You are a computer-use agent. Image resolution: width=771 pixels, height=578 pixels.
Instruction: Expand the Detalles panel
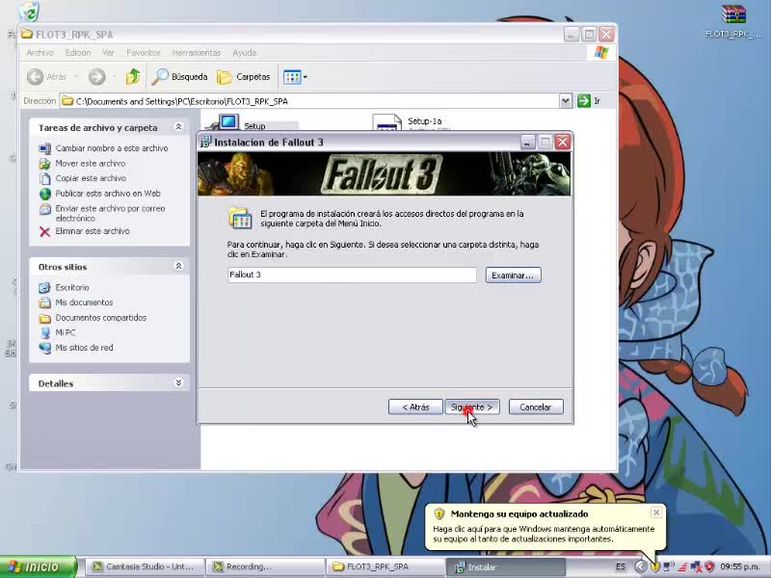[178, 382]
